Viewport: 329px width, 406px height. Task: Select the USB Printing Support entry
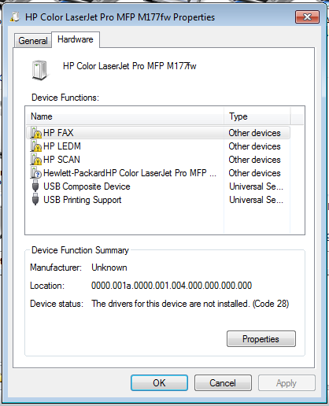pos(83,200)
